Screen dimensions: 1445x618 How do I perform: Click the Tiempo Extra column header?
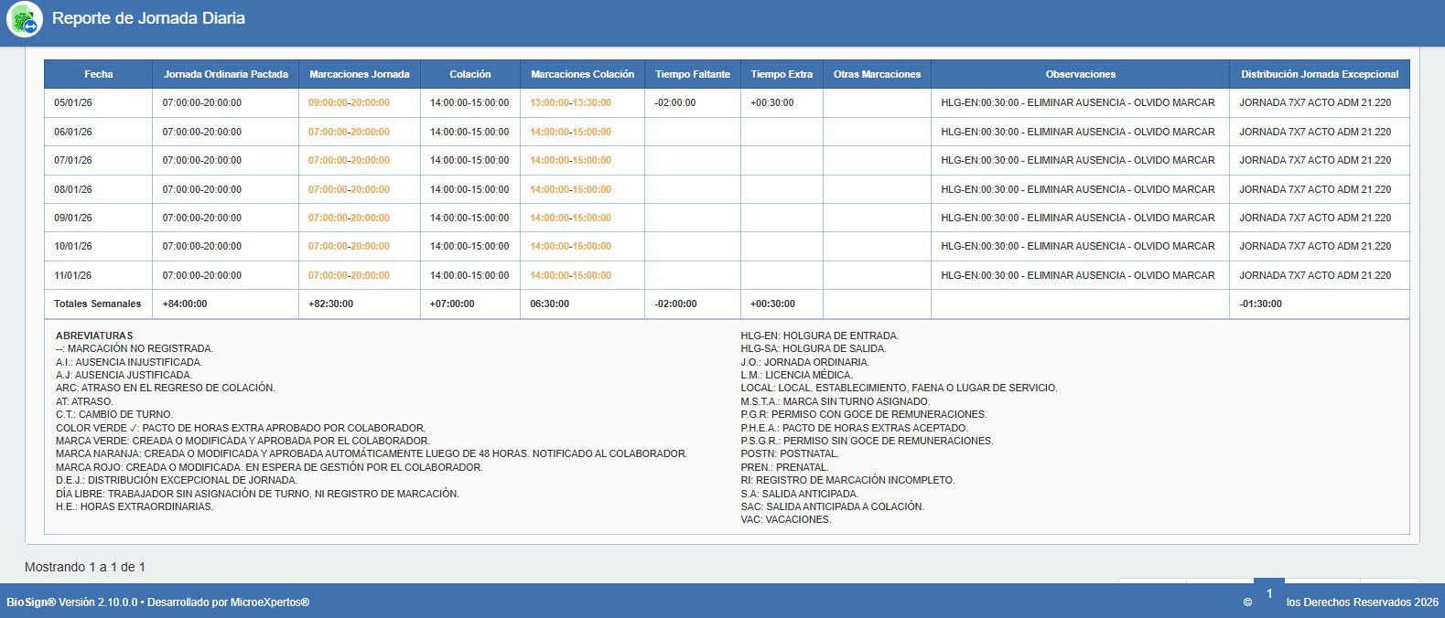782,74
